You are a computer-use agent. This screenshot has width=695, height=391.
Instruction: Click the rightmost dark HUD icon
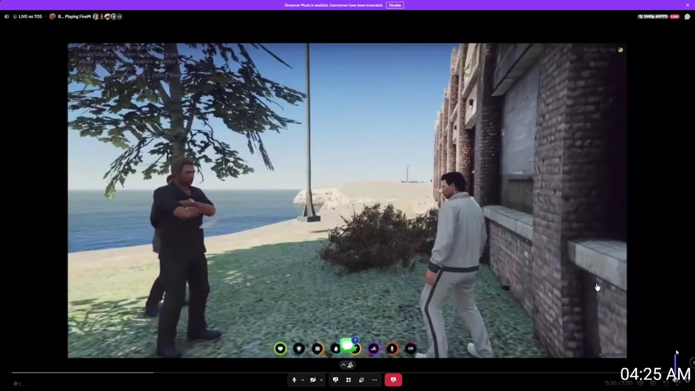click(x=410, y=349)
